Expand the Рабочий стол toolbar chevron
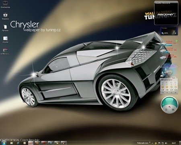The image size is (181, 145). coord(150,143)
